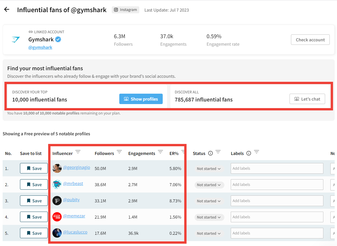Click the Add labels field for @memezar
337x246 pixels.
(277, 217)
